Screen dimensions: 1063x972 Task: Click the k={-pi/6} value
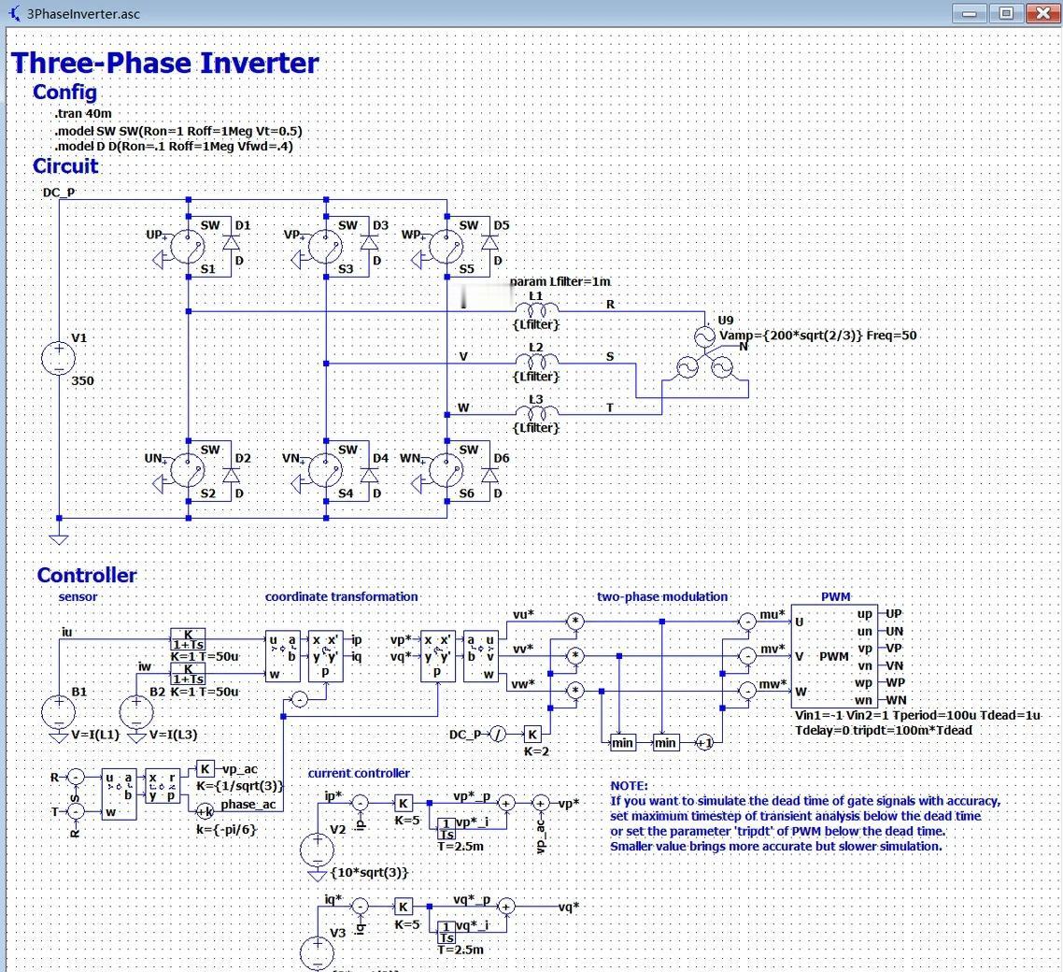[226, 829]
